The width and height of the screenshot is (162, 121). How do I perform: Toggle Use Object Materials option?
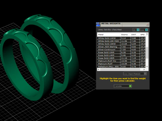[x=135, y=74]
